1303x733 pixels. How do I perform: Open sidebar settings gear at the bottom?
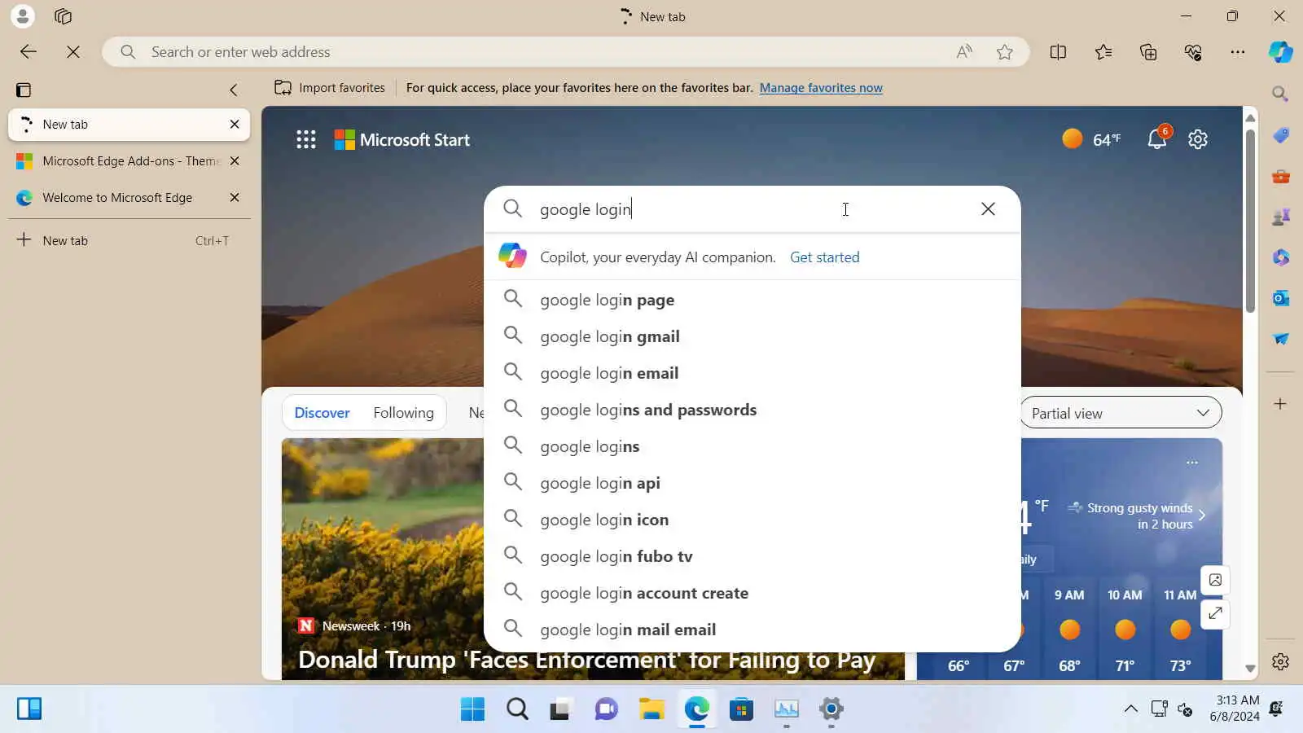coord(1280,662)
